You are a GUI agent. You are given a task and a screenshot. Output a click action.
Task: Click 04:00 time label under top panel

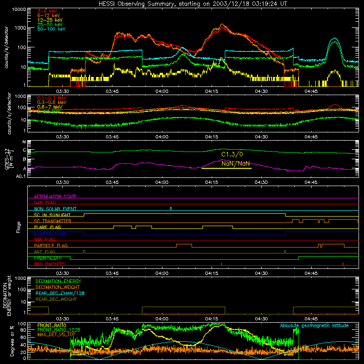[162, 91]
